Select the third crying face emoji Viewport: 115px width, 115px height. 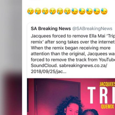click(x=45, y=11)
